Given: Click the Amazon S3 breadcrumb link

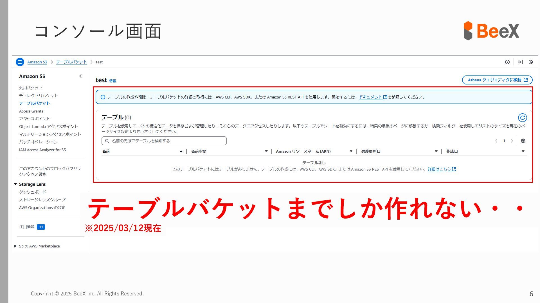Looking at the screenshot, I should click(37, 62).
